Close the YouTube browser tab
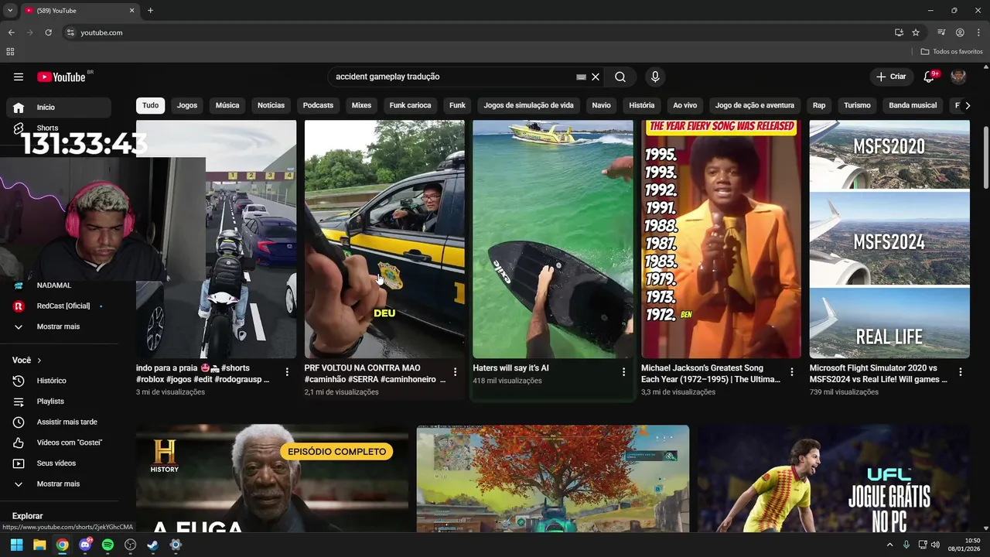This screenshot has width=990, height=557. pos(131,11)
